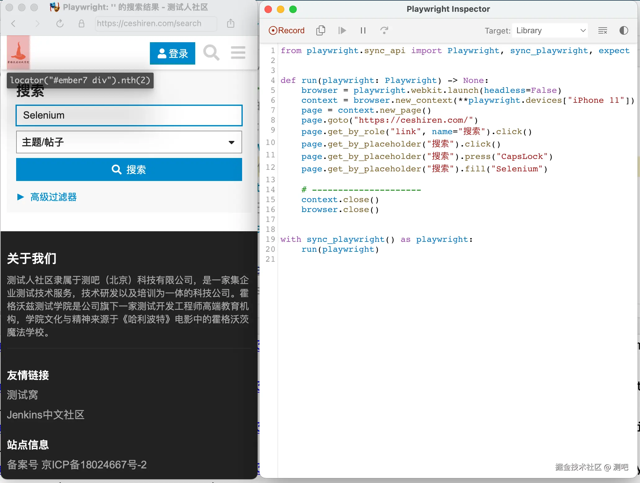Click the blue 登录 login button

coord(172,53)
